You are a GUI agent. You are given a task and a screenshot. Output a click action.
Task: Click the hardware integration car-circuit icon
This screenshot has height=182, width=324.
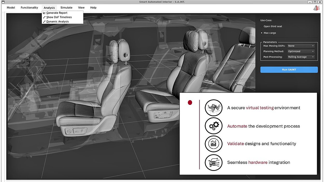(214, 162)
